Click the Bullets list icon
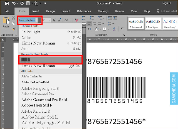Image resolution: width=178 pixels, height=129 pixels. (84, 18)
